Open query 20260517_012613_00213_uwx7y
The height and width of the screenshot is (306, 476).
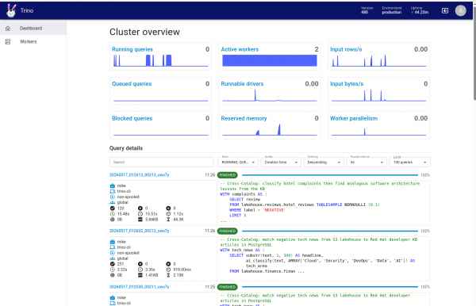coord(139,174)
